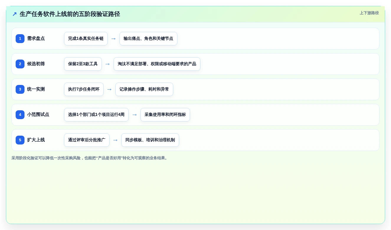Click the 通过评审后分批推广 node
Viewport: 391px width, 230px height.
pyautogui.click(x=87, y=140)
